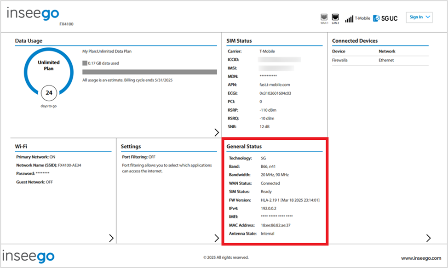The width and height of the screenshot is (448, 268).
Task: Open the Settings section heading
Action: point(131,147)
